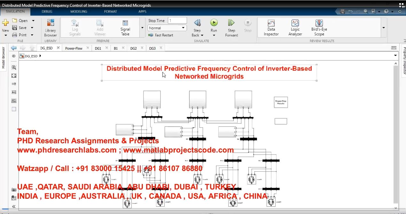The width and height of the screenshot is (406, 214).
Task: Click the Run simulation button
Action: [214, 23]
